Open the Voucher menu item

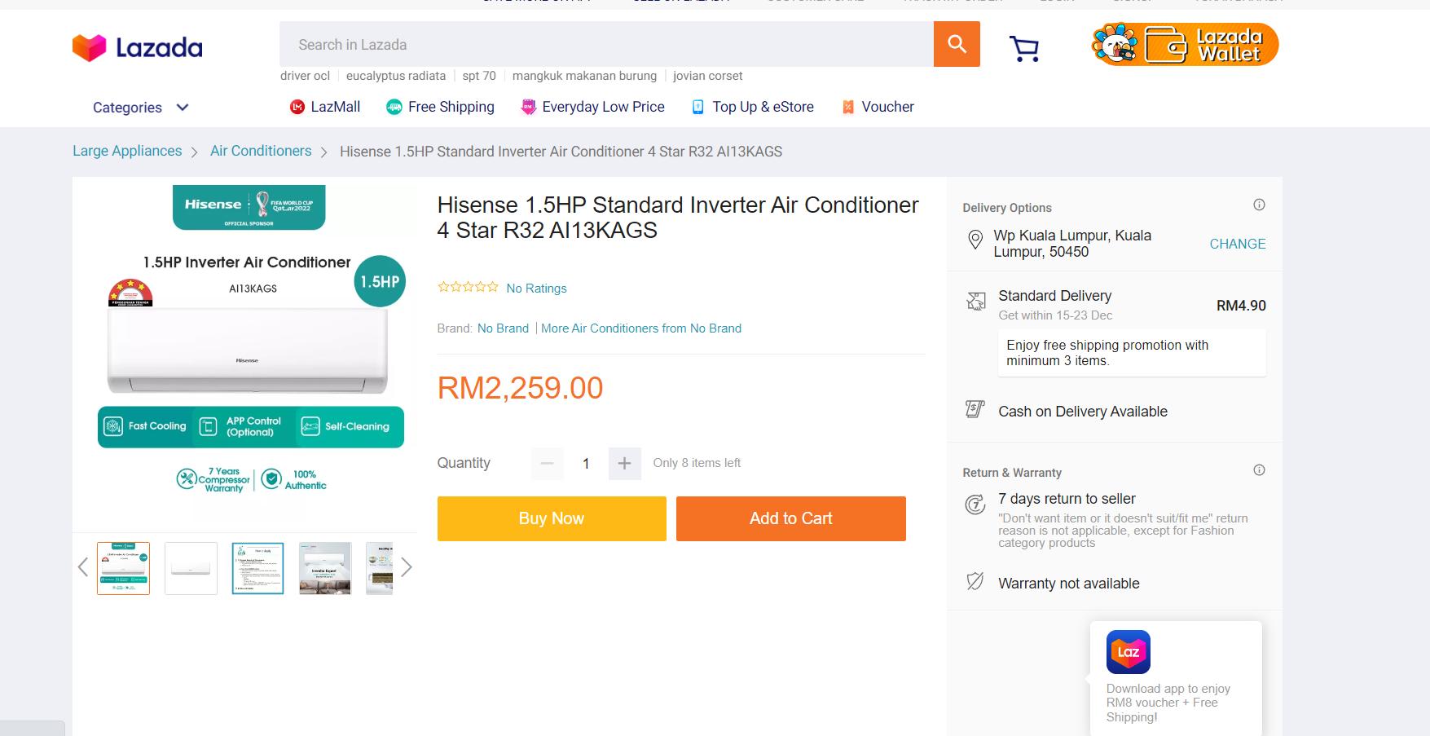coord(878,107)
